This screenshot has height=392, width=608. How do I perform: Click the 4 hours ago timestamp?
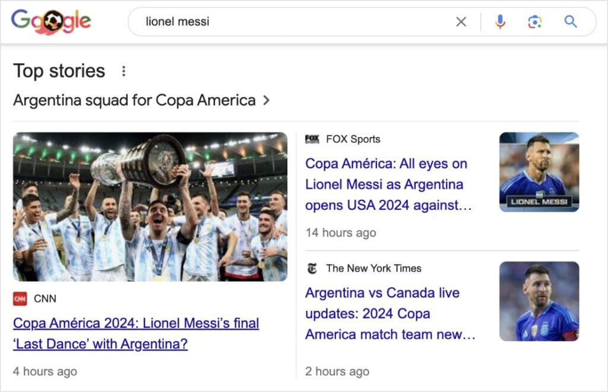point(45,371)
